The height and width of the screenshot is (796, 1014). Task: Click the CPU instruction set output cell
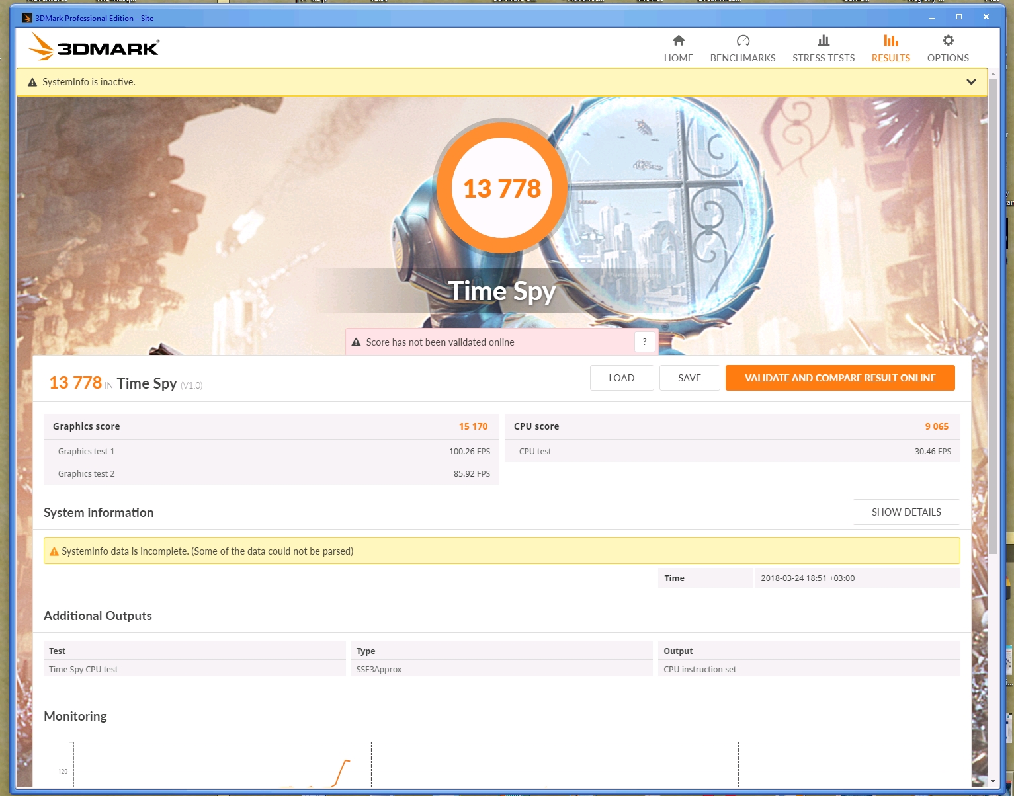point(809,669)
